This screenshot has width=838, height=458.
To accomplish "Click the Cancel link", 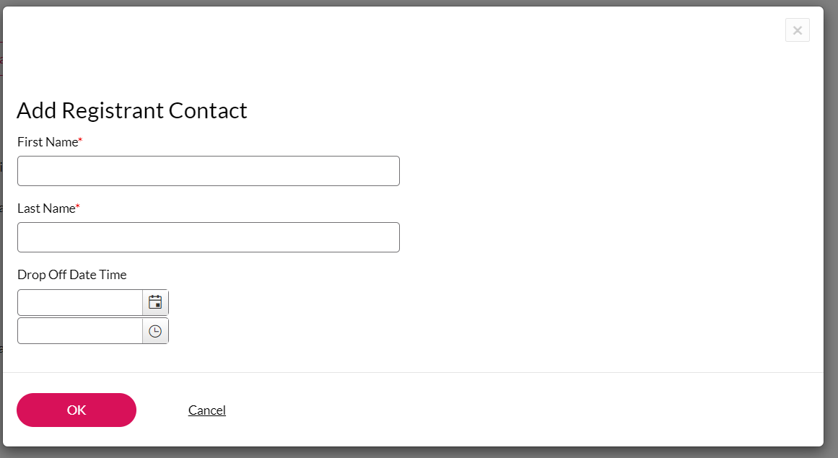I will [x=207, y=410].
